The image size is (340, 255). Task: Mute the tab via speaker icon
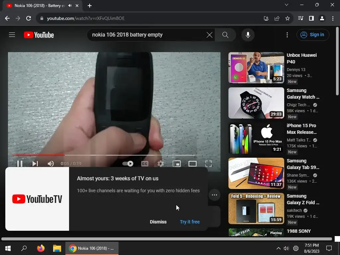tap(70, 6)
